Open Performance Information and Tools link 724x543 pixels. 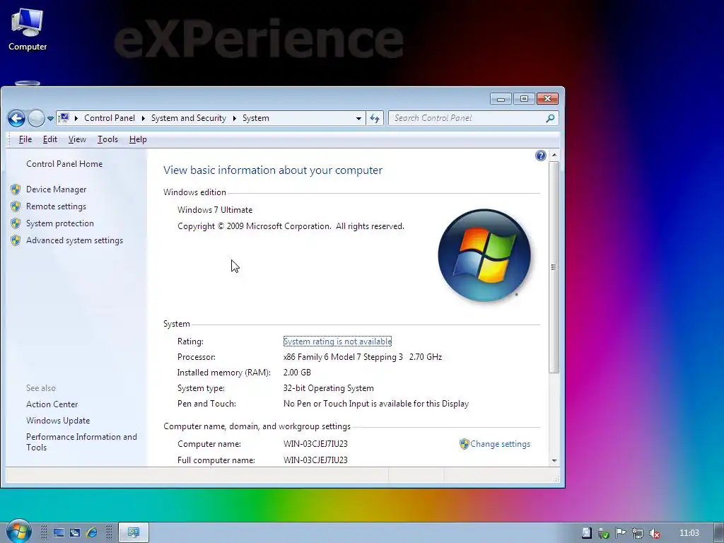coord(81,442)
